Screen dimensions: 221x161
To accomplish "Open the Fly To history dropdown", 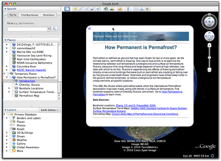I will (x=49, y=29).
